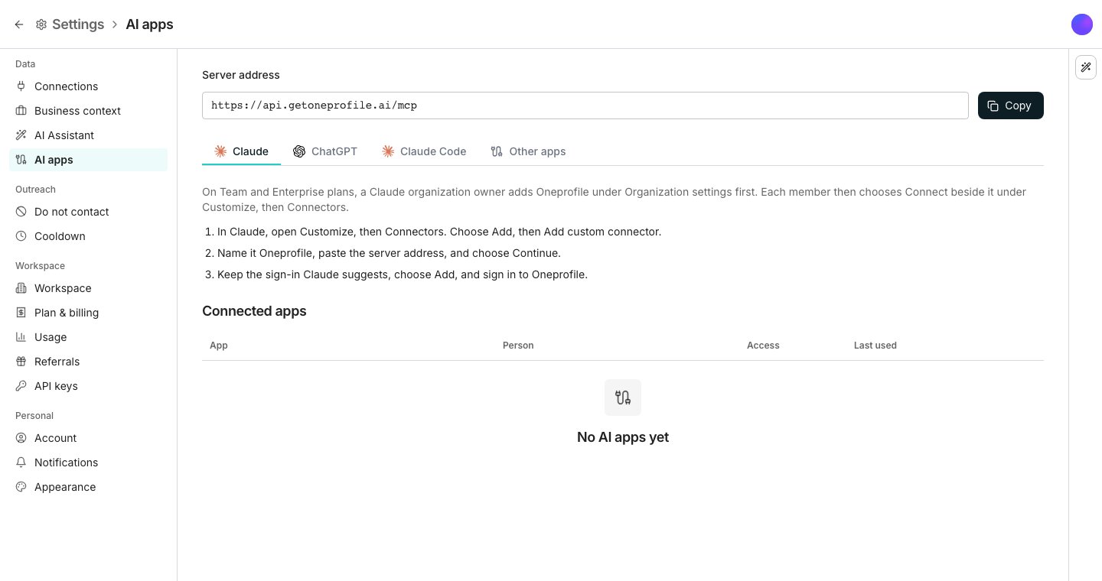The image size is (1102, 581).
Task: Switch to the Claude Code tab
Action: 424,151
